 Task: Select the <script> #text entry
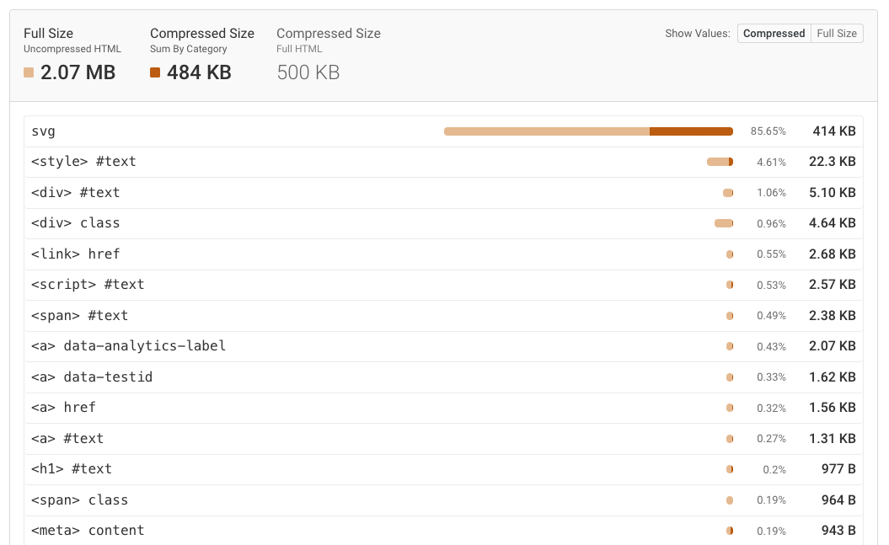(253, 285)
